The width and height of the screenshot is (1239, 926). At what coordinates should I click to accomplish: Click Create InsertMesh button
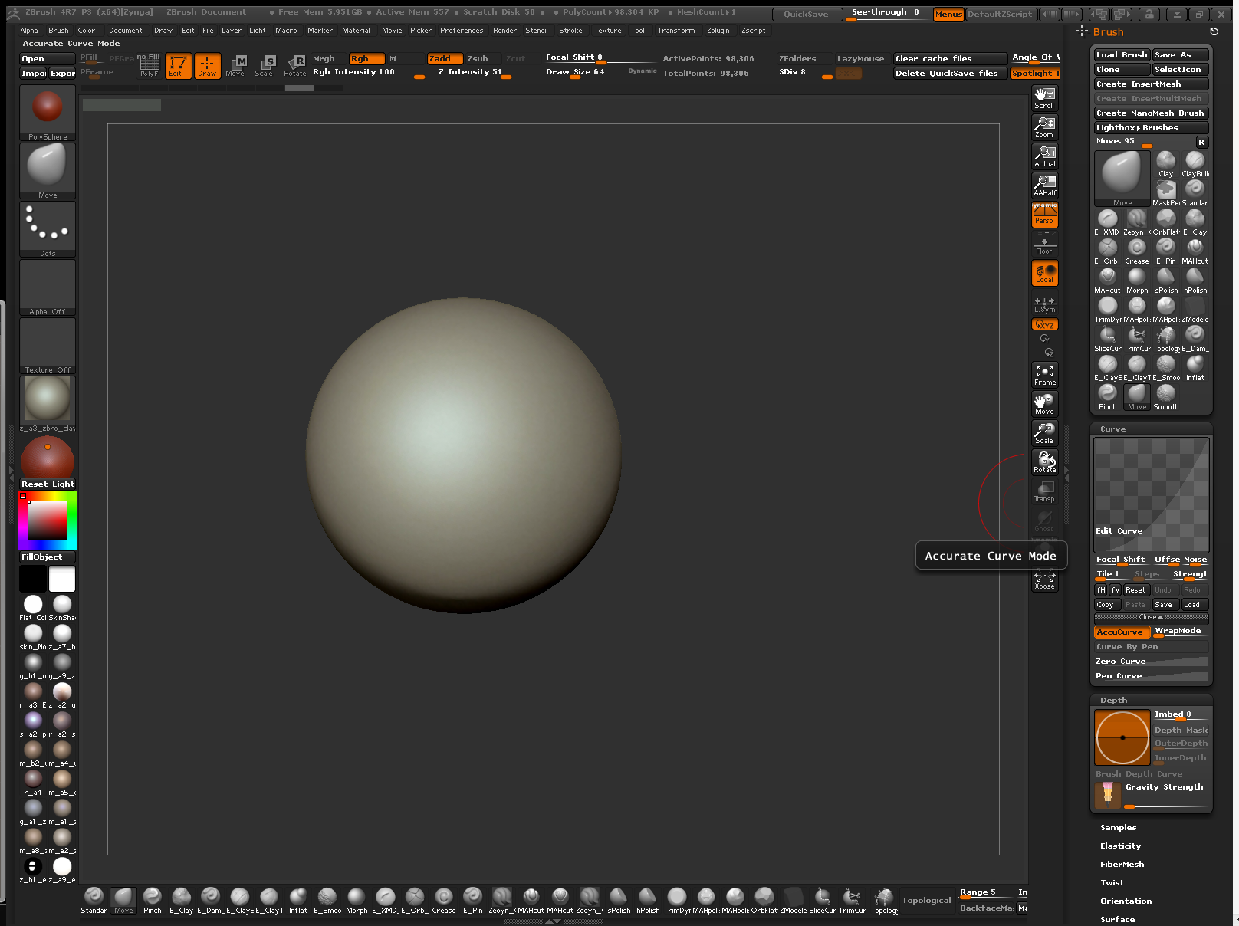click(1152, 84)
